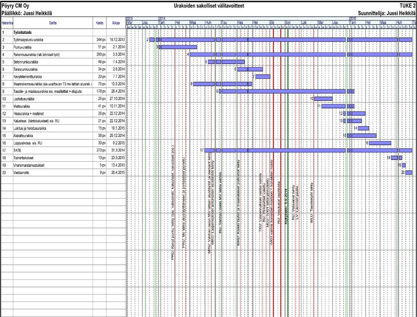Select the '178 pv' duration cell
Screen dimensions: 417x317
point(101,92)
